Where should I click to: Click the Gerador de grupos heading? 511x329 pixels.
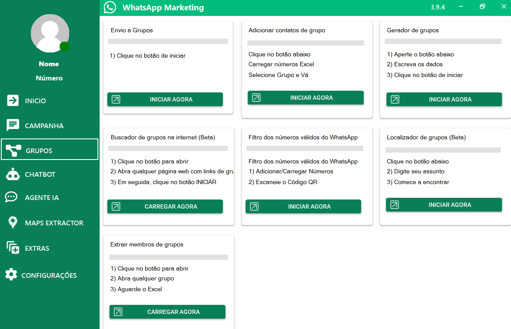[413, 31]
